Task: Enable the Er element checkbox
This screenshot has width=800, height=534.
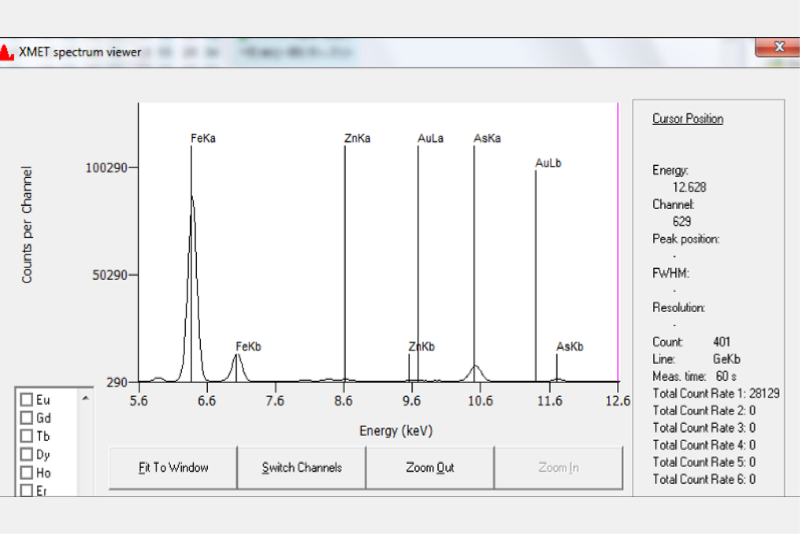Action: pyautogui.click(x=27, y=490)
